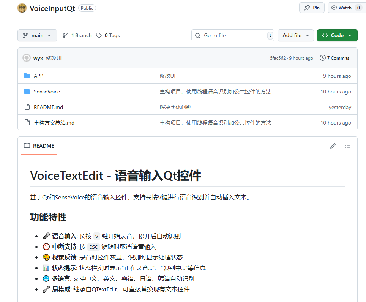Open the wyx author link
Viewport: 366px width, 302px height.
pyautogui.click(x=38, y=58)
